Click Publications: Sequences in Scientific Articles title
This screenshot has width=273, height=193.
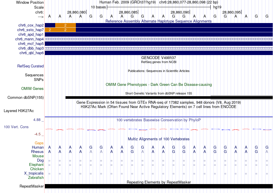tap(159, 71)
